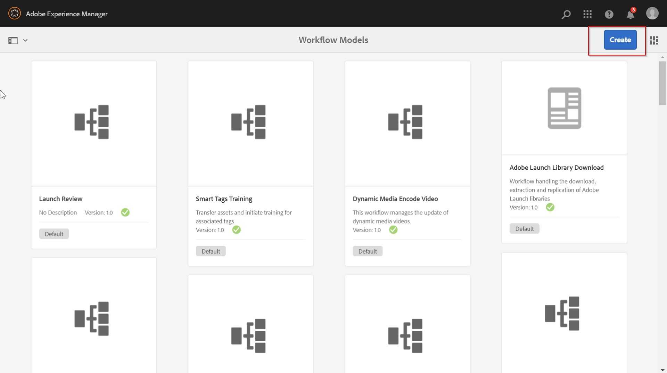Expand the sidebar navigation chevron

(x=25, y=40)
